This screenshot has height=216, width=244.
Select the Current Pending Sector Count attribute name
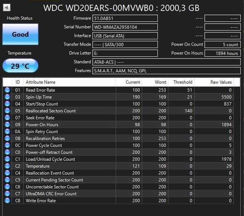pos(55,180)
